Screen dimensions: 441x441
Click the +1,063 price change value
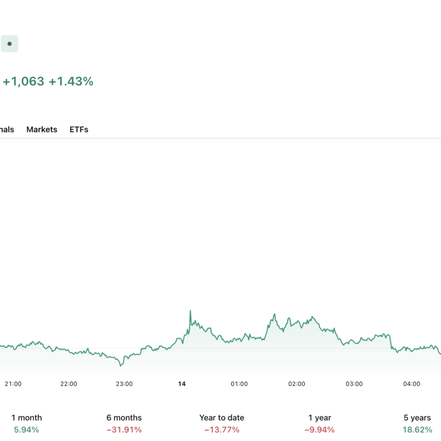click(24, 81)
